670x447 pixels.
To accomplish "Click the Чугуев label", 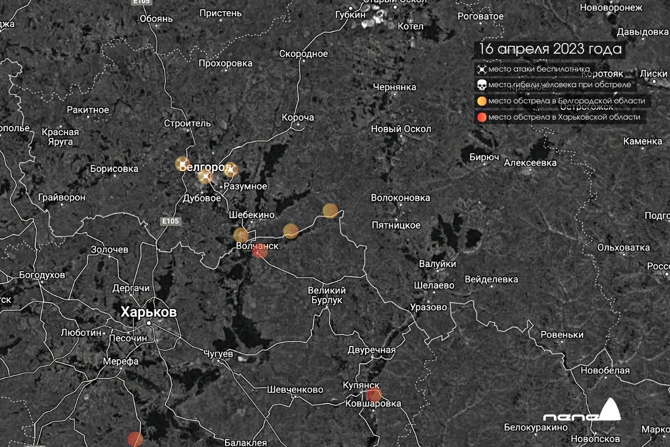I will coord(218,353).
